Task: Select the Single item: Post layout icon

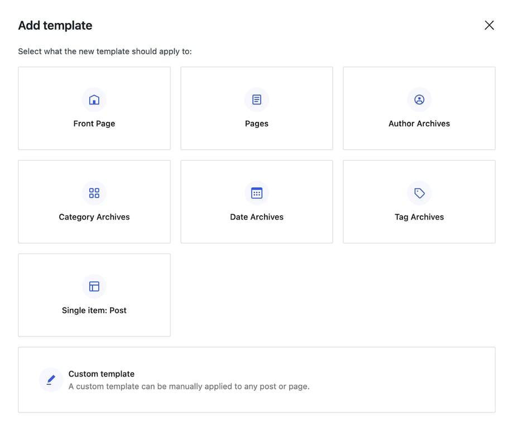Action: point(94,286)
